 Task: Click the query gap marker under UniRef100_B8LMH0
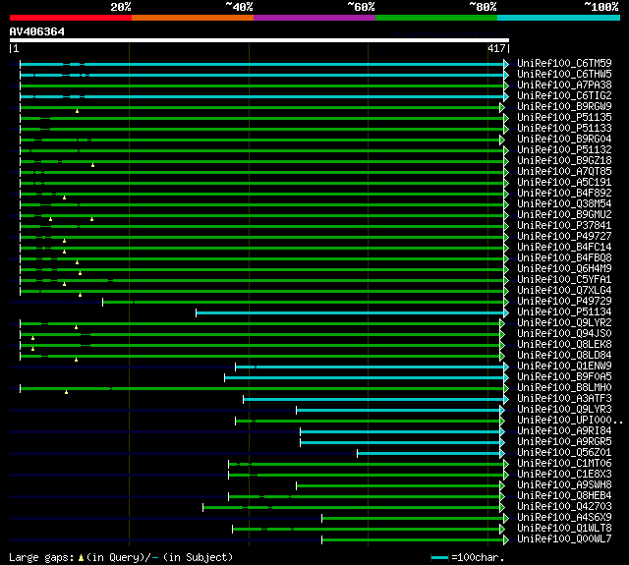(x=66, y=392)
